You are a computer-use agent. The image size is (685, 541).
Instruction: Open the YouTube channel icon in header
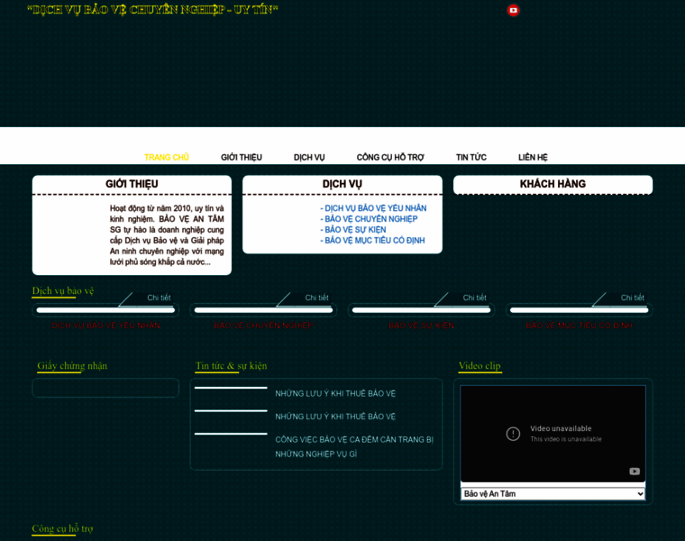[x=514, y=11]
